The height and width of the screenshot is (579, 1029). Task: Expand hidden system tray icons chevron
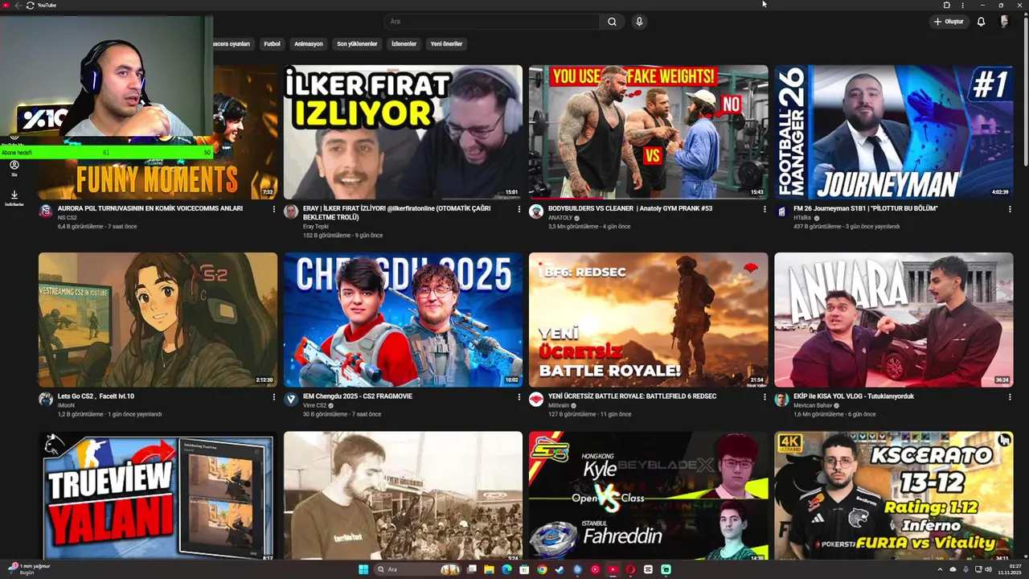[940, 569]
